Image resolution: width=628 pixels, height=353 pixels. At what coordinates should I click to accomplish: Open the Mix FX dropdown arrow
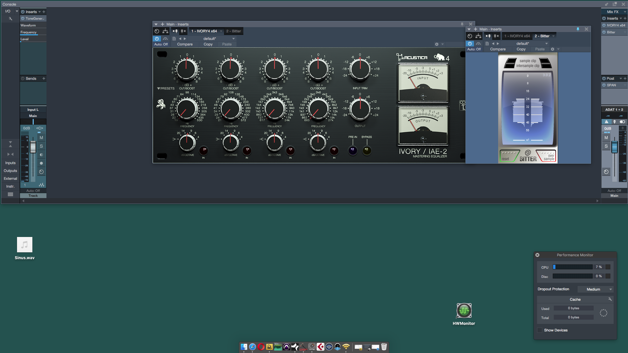(625, 12)
